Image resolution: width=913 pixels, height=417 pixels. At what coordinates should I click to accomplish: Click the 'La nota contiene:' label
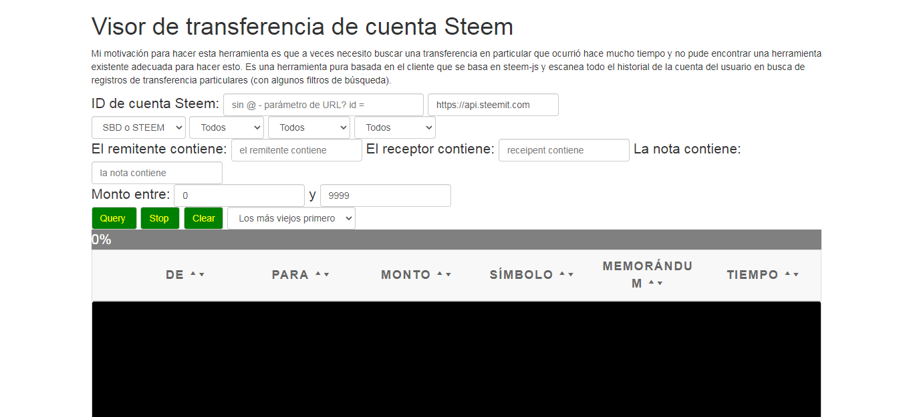(x=687, y=149)
